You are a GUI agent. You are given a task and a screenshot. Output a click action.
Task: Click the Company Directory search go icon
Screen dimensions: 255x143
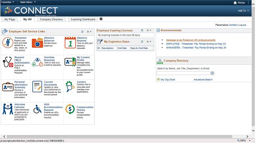[x=212, y=73]
